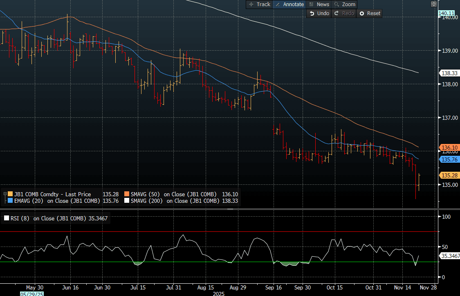This screenshot has height=296, width=460.
Task: Open the News overlay
Action: [x=319, y=4]
